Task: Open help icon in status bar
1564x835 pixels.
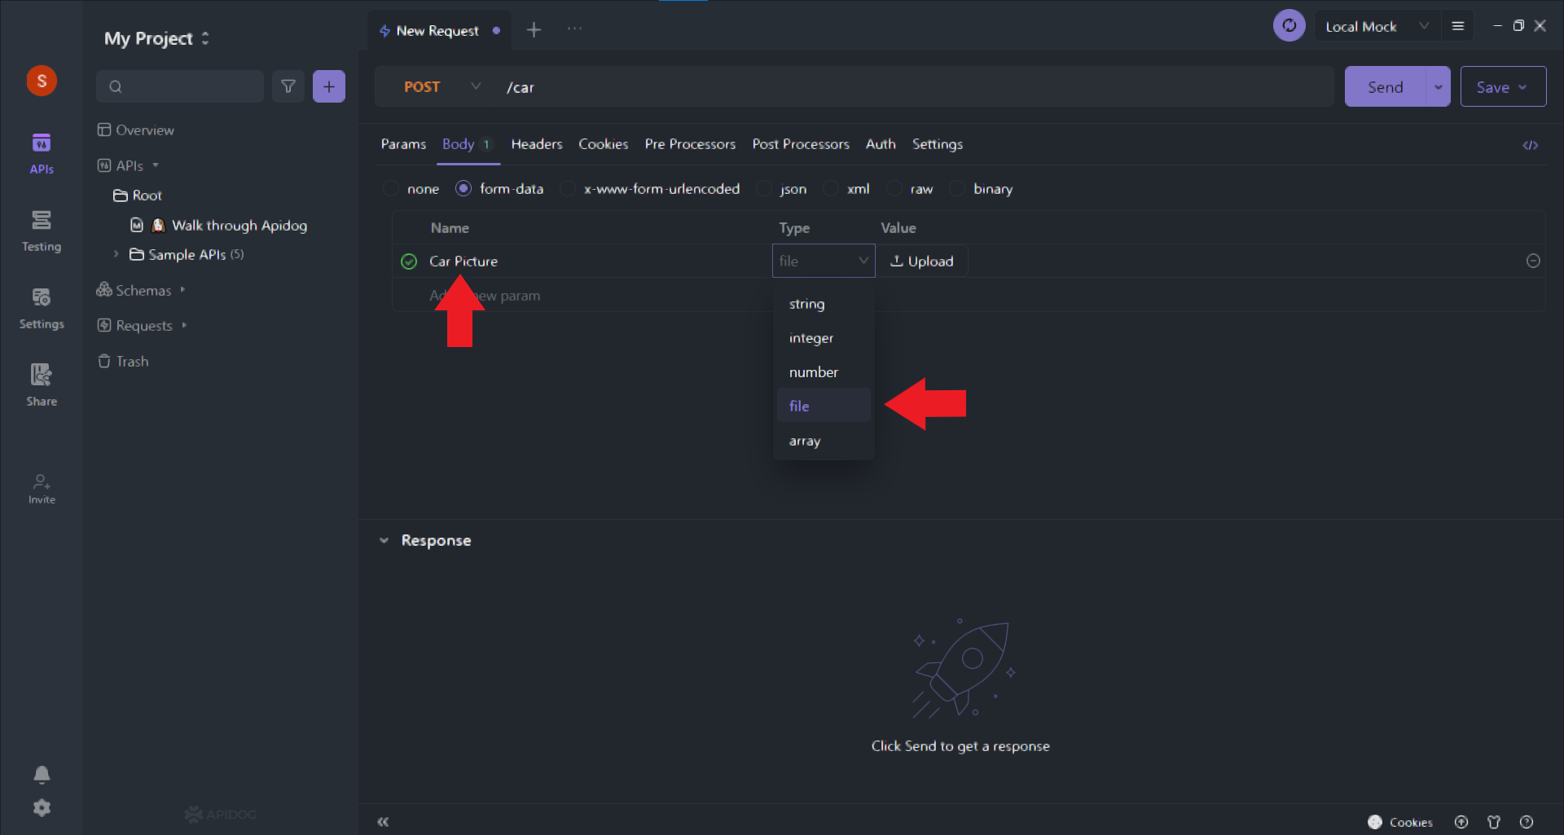Action: [1527, 822]
